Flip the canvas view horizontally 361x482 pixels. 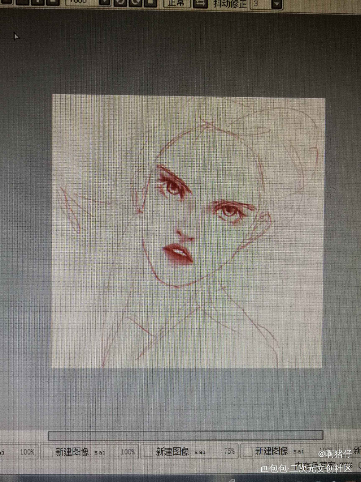coord(200,3)
